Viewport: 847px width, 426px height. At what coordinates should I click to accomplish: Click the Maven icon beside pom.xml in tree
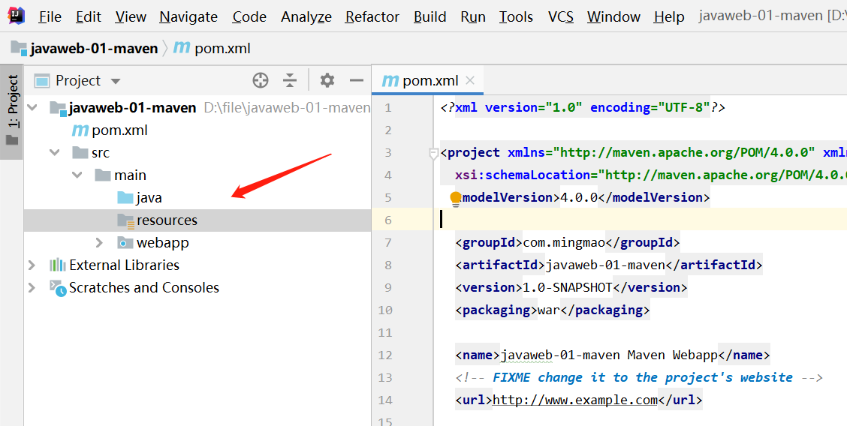click(x=80, y=130)
